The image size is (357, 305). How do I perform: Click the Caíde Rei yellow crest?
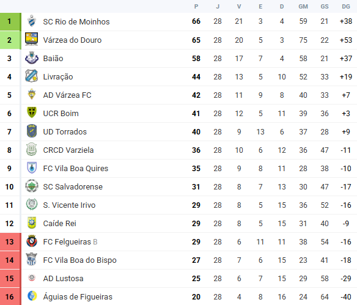[32, 222]
